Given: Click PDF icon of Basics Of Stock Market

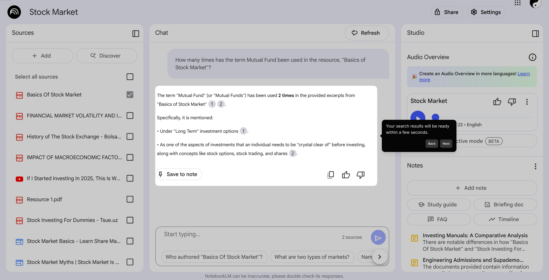Looking at the screenshot, I should [19, 95].
